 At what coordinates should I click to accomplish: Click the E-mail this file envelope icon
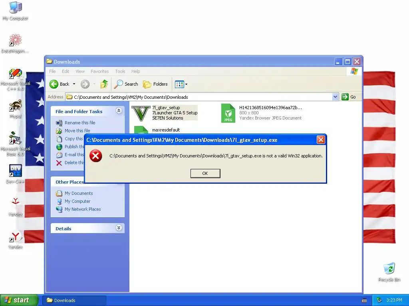[x=59, y=155]
